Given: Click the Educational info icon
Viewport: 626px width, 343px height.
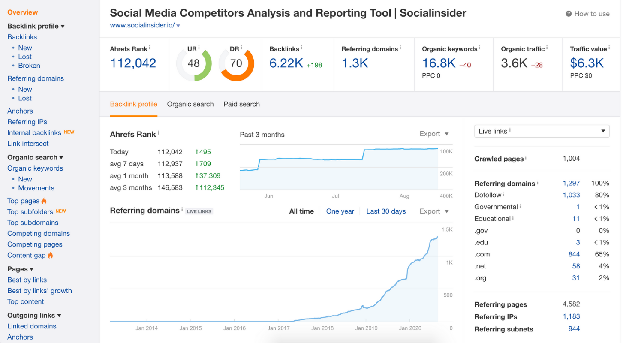Looking at the screenshot, I should pyautogui.click(x=513, y=218).
